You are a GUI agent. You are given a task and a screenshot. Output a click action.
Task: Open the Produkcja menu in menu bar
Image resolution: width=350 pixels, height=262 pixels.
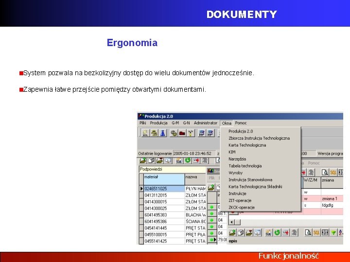point(158,123)
